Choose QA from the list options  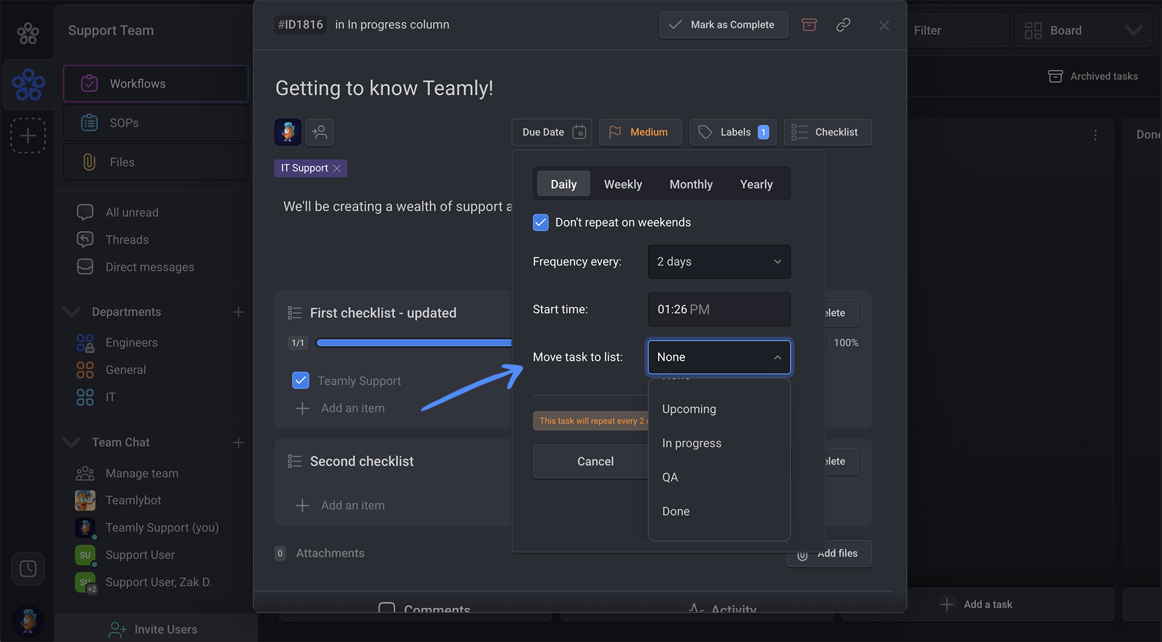(719, 477)
